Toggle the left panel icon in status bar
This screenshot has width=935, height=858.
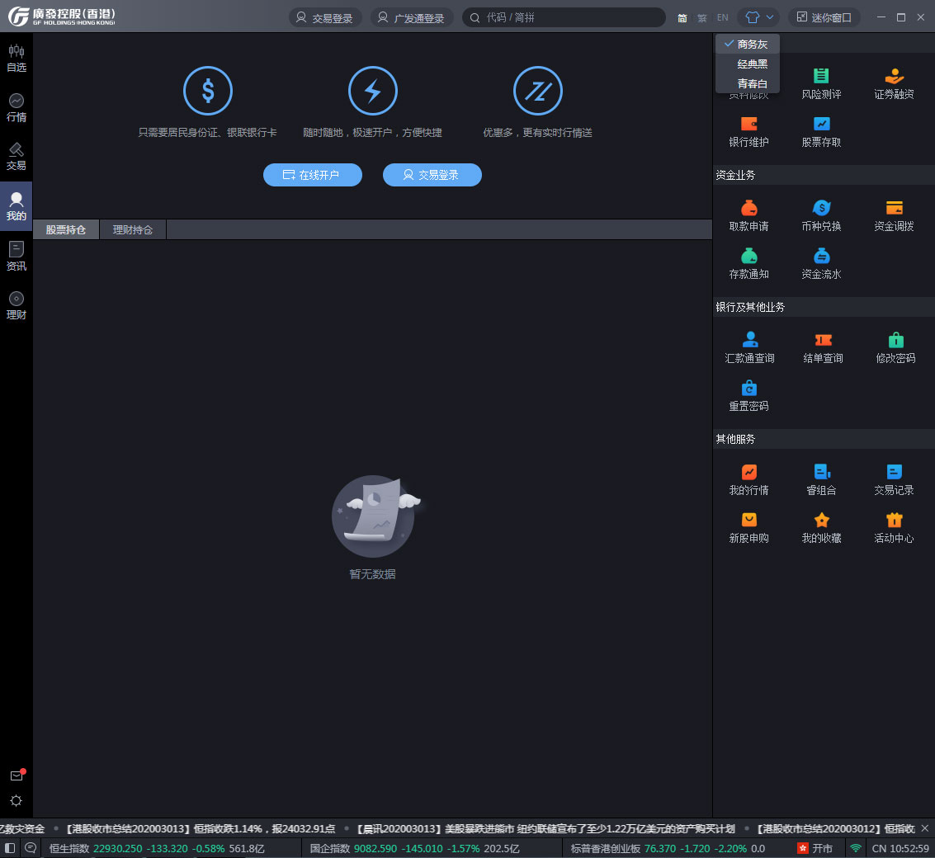tap(10, 848)
